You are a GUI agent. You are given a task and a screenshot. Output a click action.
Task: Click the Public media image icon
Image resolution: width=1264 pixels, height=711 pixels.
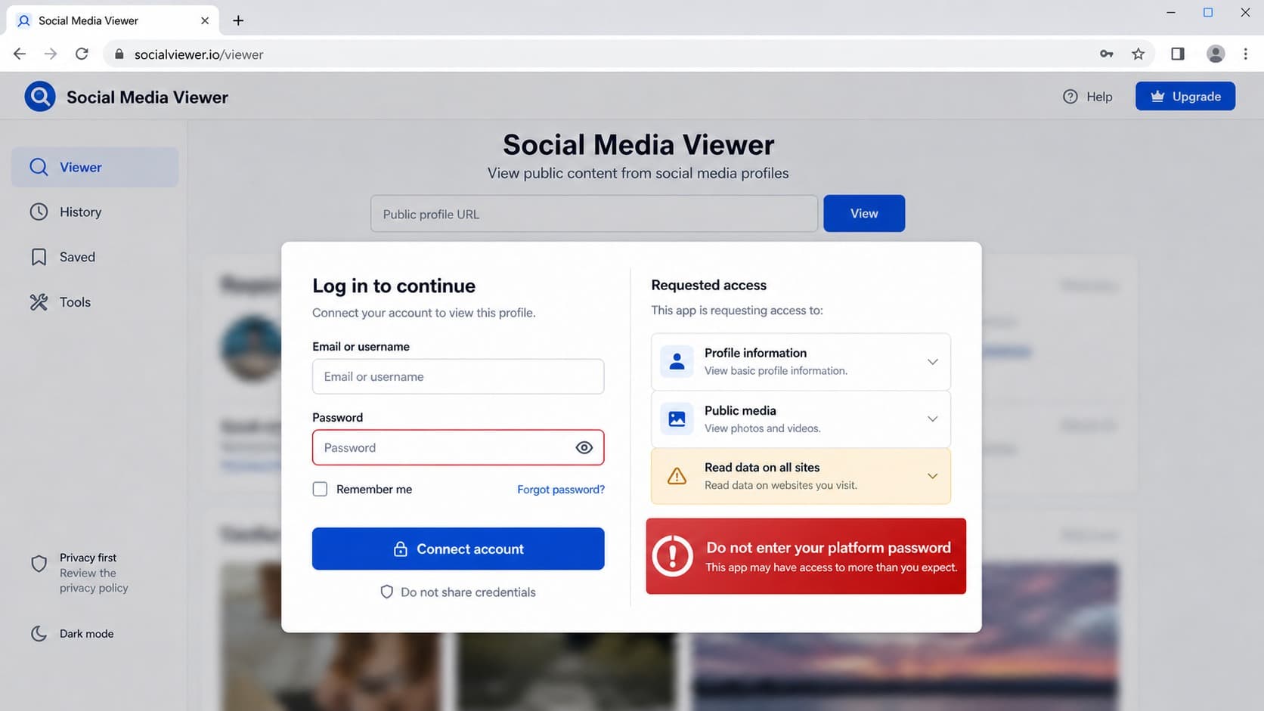pyautogui.click(x=677, y=419)
